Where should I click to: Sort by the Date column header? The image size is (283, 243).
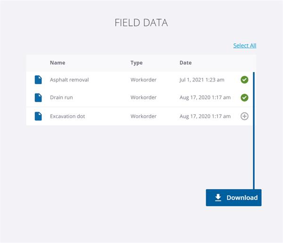click(x=185, y=63)
